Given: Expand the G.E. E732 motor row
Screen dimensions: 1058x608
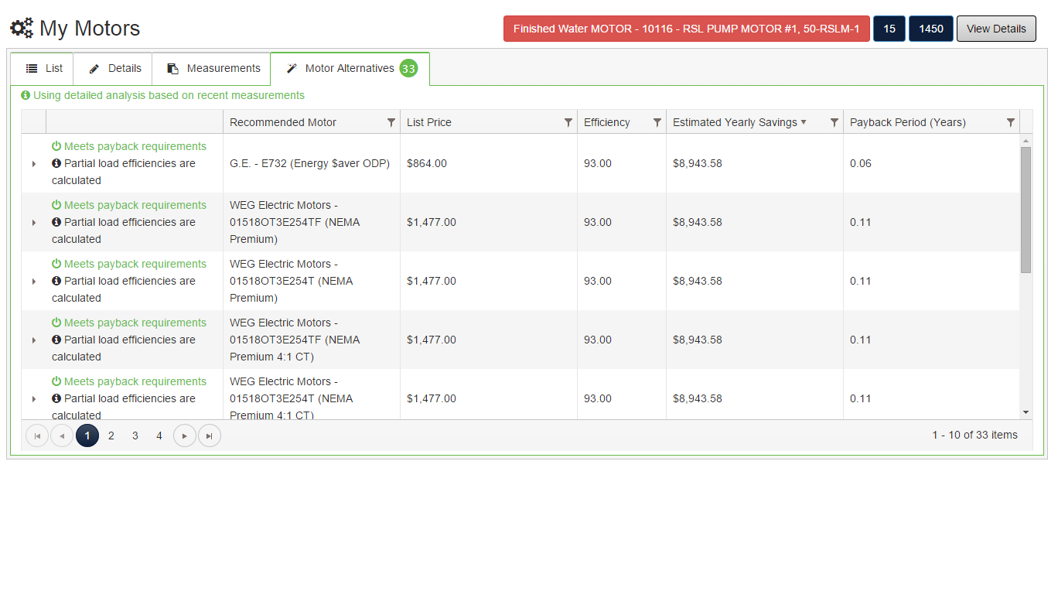Looking at the screenshot, I should tap(34, 164).
